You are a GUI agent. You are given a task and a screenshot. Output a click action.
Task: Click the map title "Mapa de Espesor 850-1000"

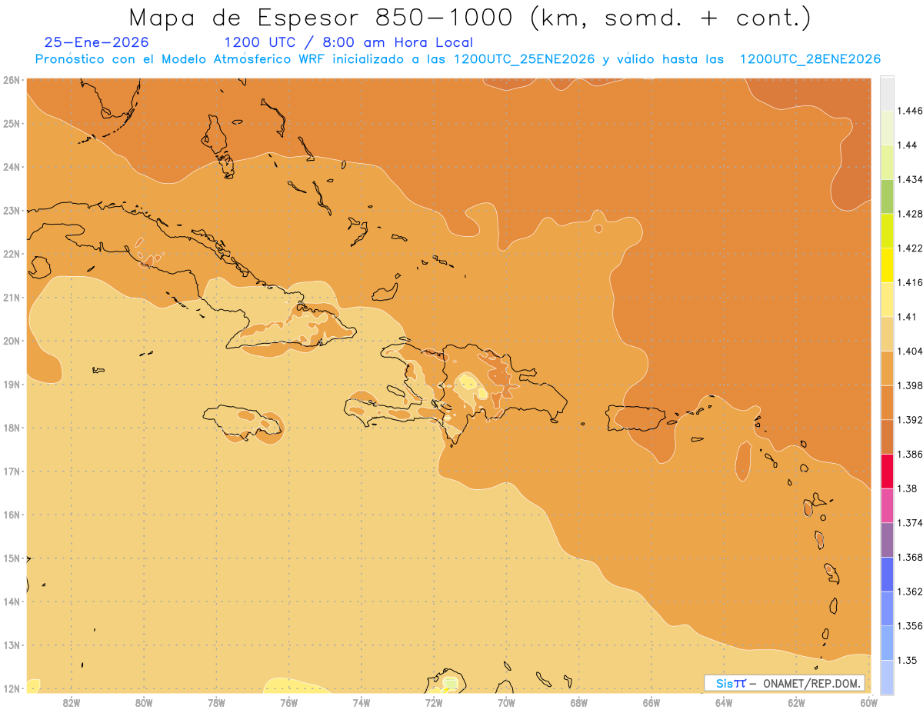(324, 17)
